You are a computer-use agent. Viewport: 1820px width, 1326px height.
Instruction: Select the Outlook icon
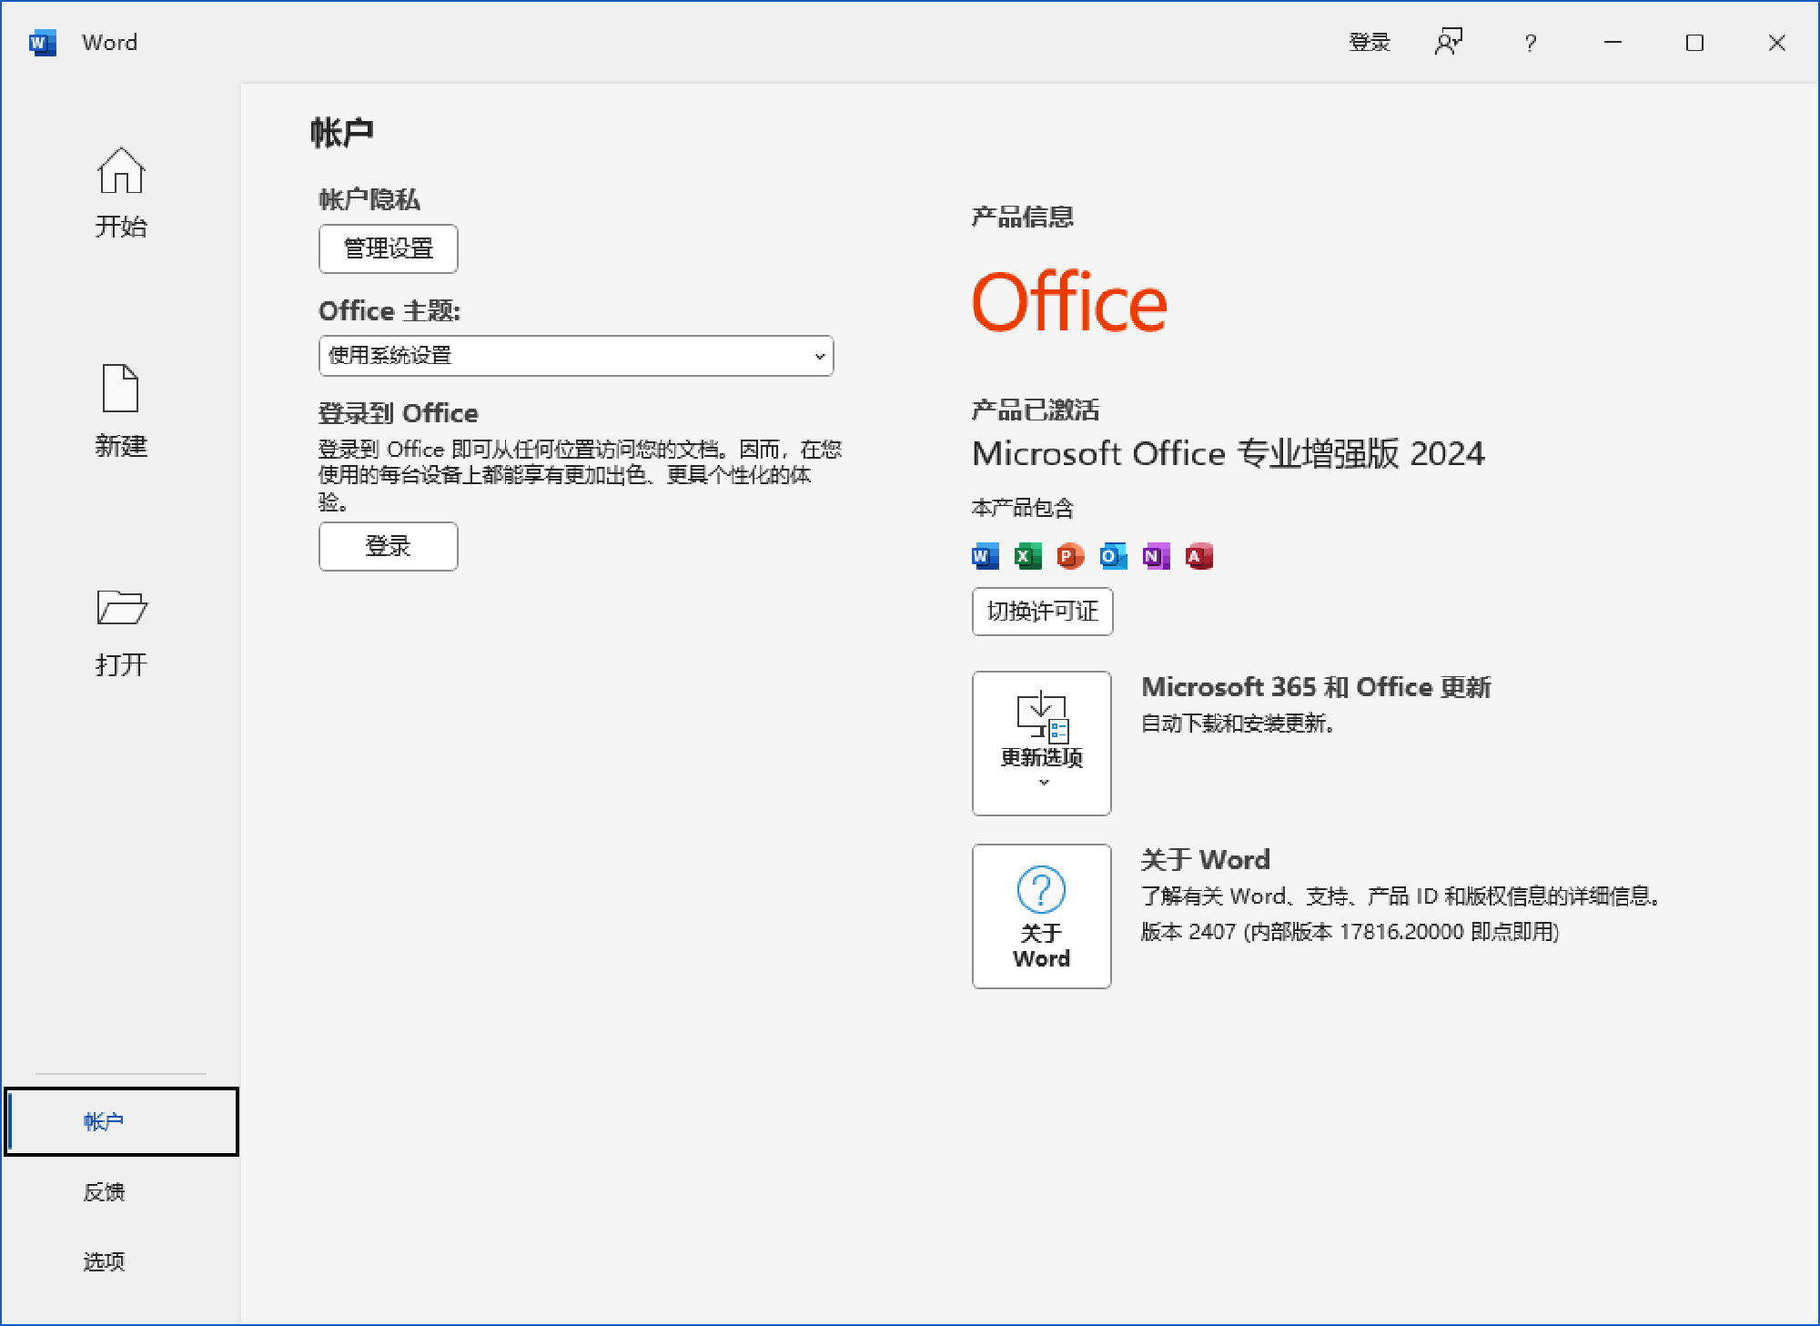click(x=1112, y=556)
